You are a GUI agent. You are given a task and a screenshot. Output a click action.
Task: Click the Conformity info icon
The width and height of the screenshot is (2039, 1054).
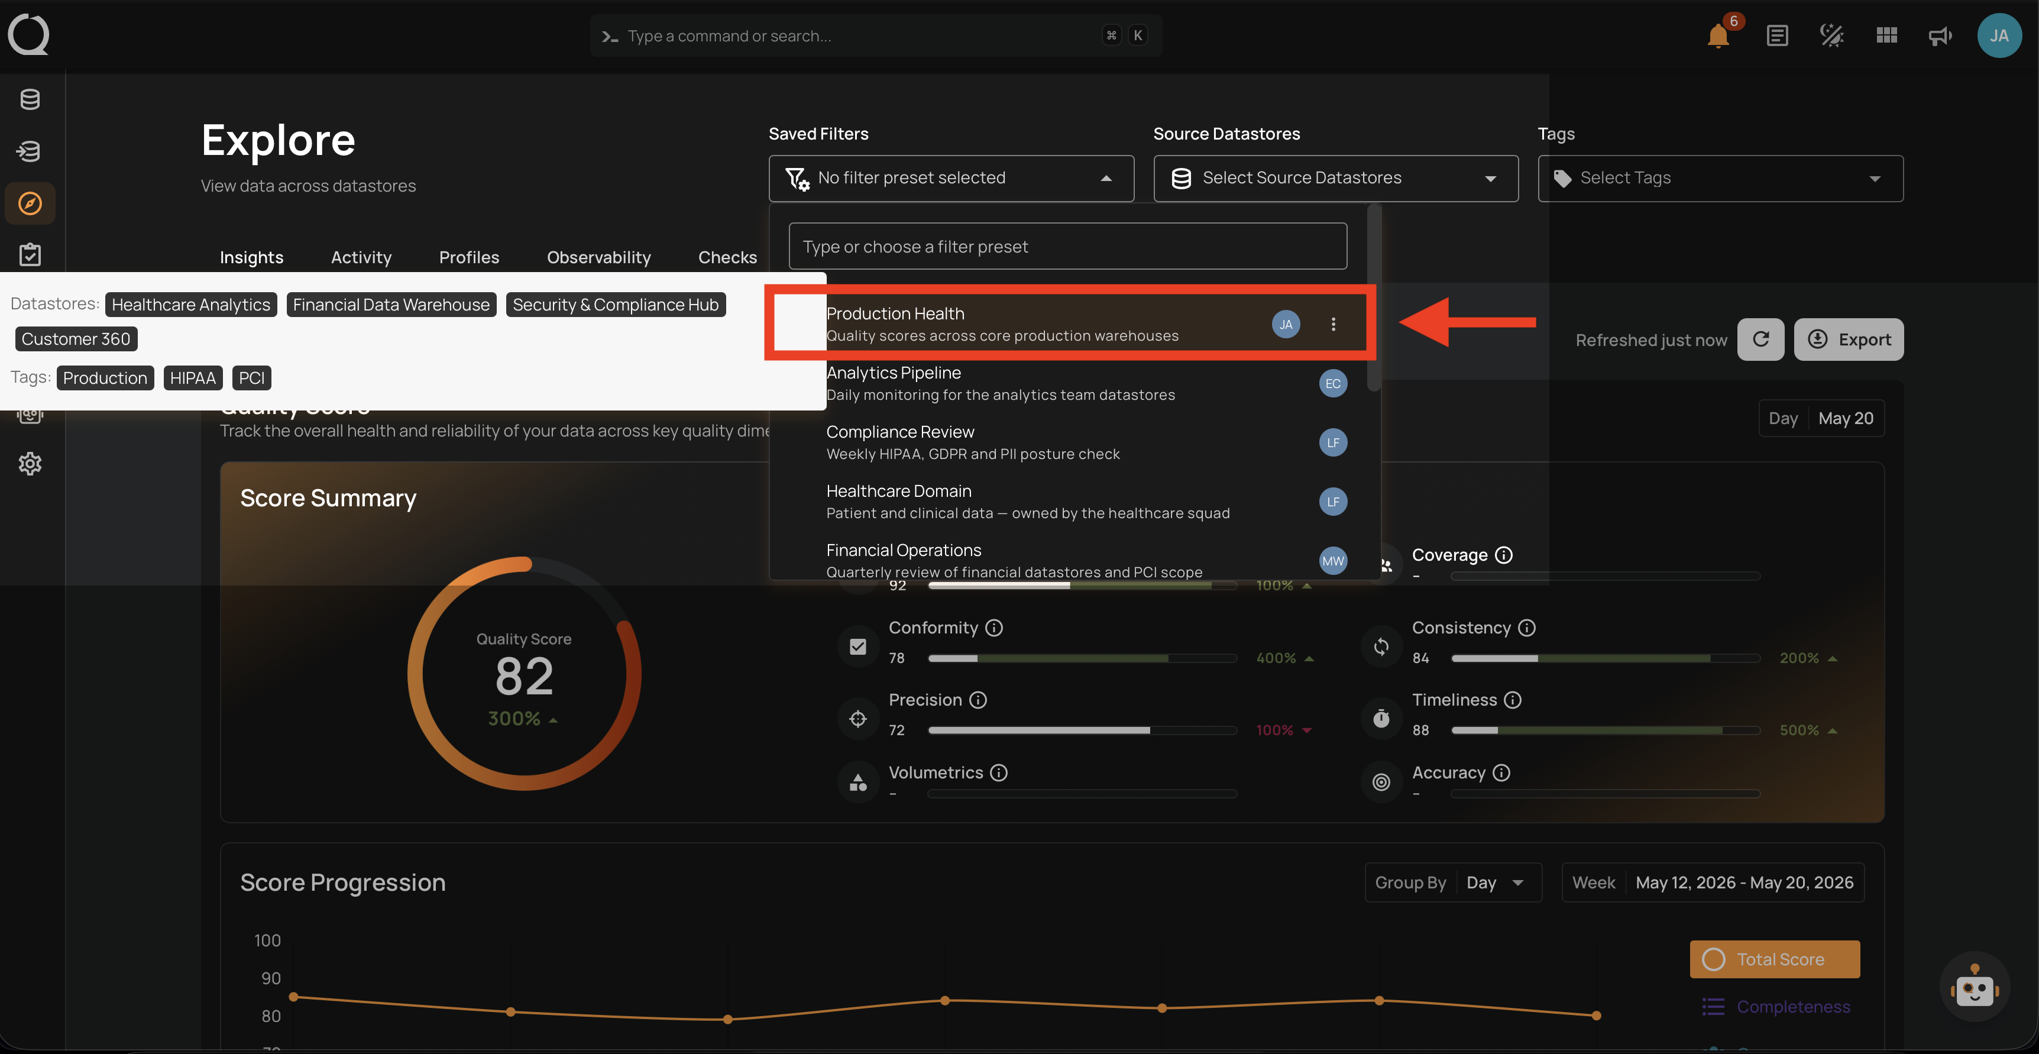point(994,628)
